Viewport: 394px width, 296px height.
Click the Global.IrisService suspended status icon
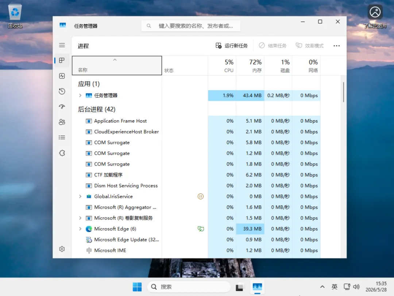(x=201, y=196)
